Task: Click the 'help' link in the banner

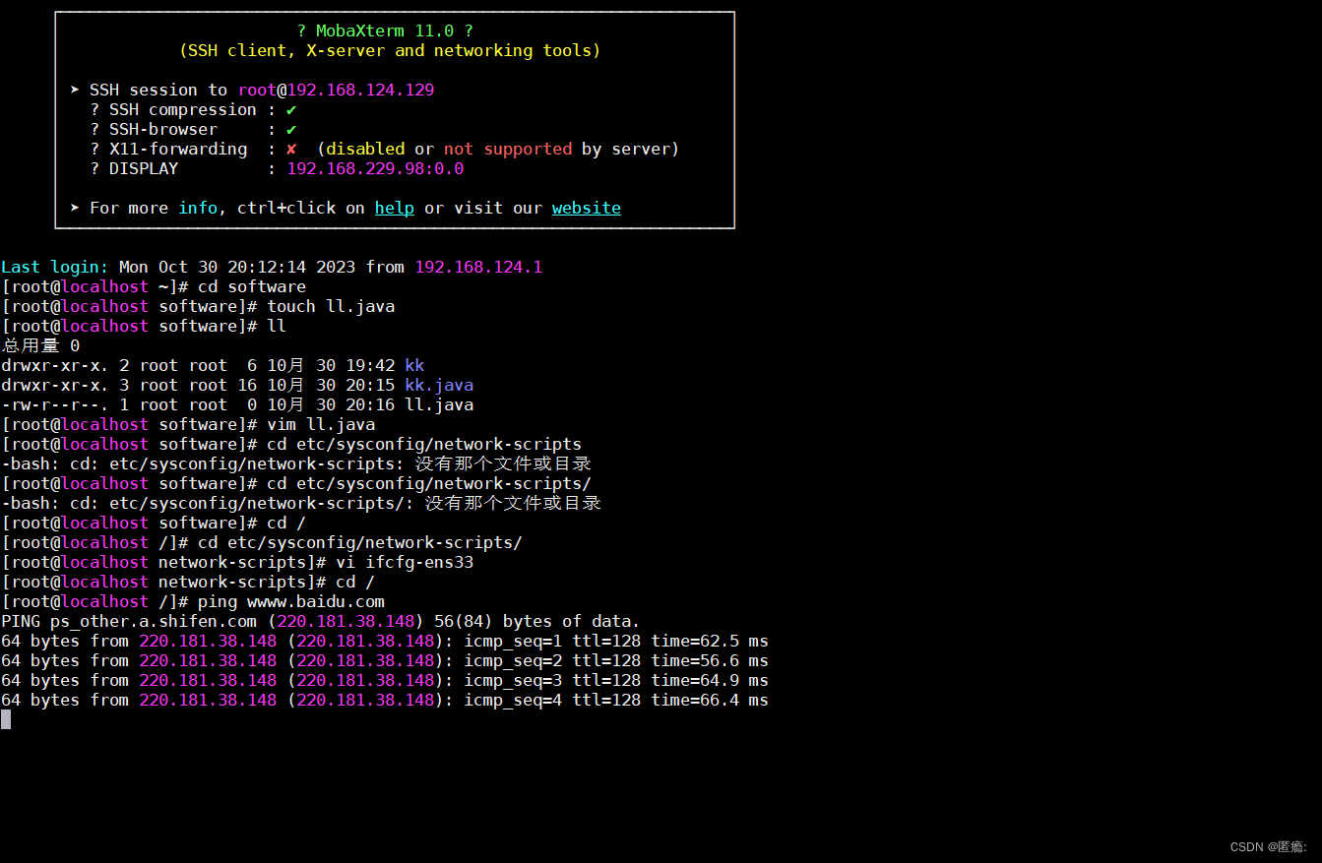Action: (x=395, y=208)
